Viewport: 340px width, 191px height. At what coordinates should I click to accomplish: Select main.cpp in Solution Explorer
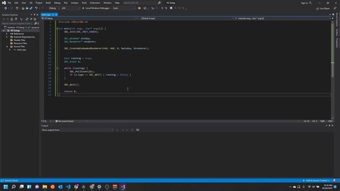[21, 50]
